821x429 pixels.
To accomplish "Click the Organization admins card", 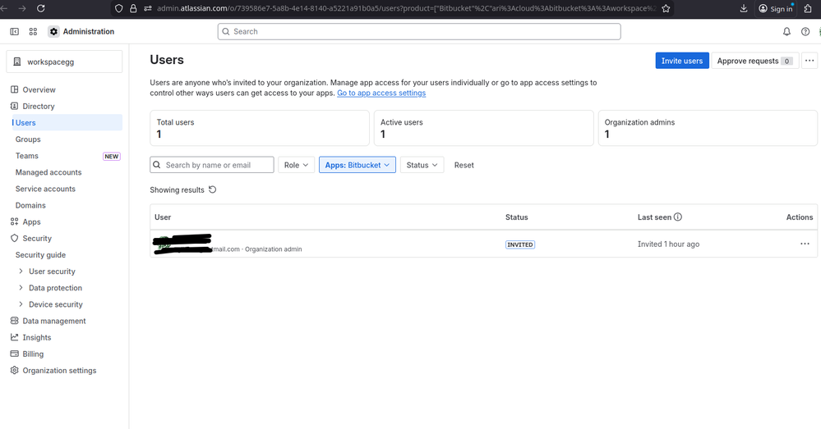I will click(x=708, y=128).
